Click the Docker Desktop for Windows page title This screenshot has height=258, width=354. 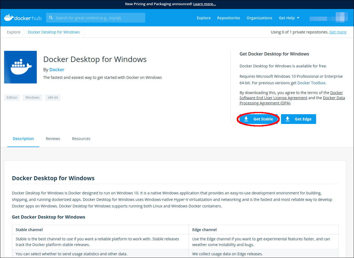pos(95,59)
